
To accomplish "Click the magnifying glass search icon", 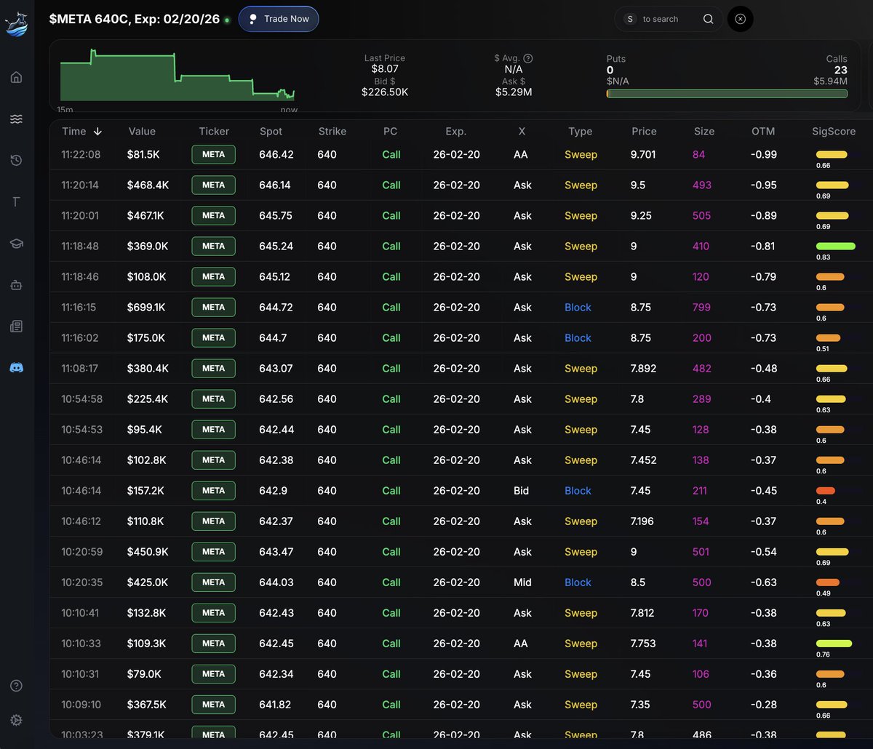I will (x=708, y=19).
